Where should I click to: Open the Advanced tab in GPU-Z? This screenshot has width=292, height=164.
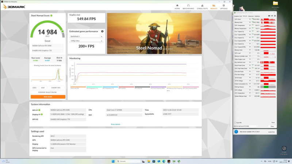tap(251, 16)
